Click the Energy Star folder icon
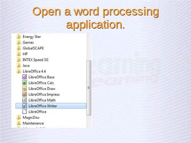This screenshot has height=143, width=191. [19, 37]
